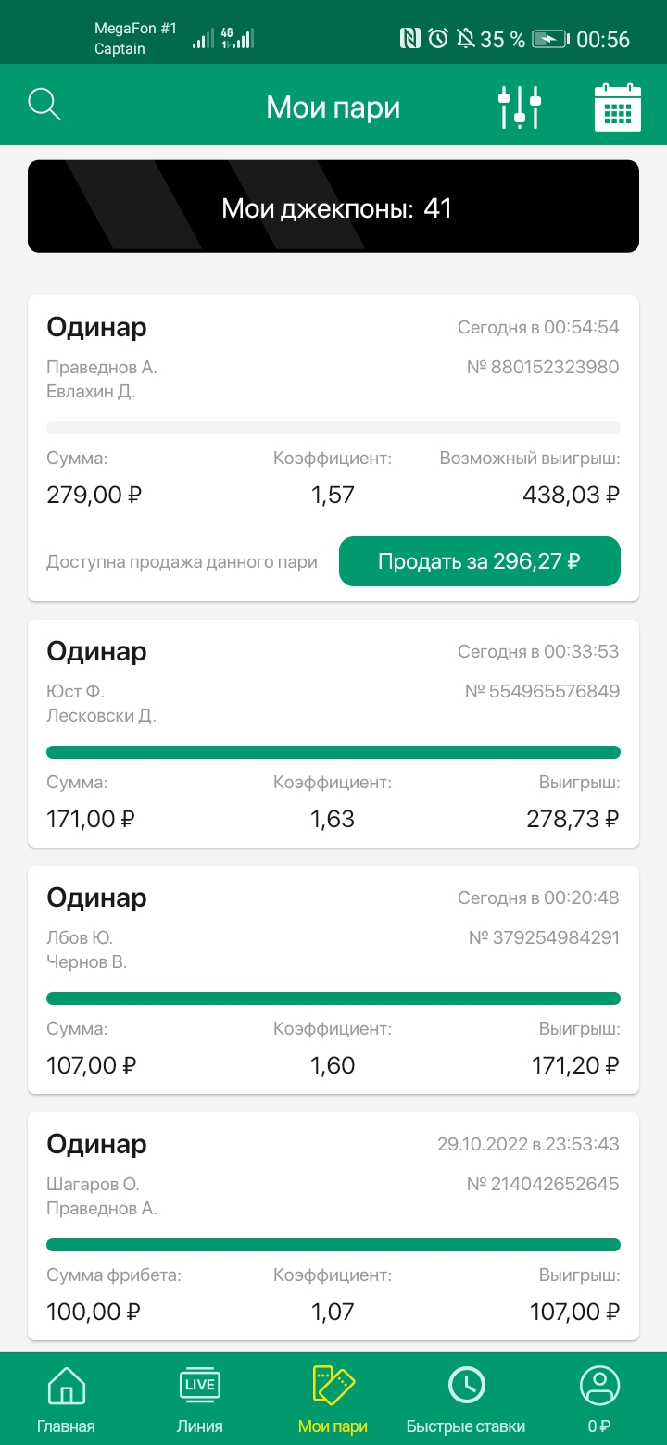Viewport: 667px width, 1445px height.
Task: Open the Юст Ф. vs Лесковски Д. bet
Action: (333, 734)
